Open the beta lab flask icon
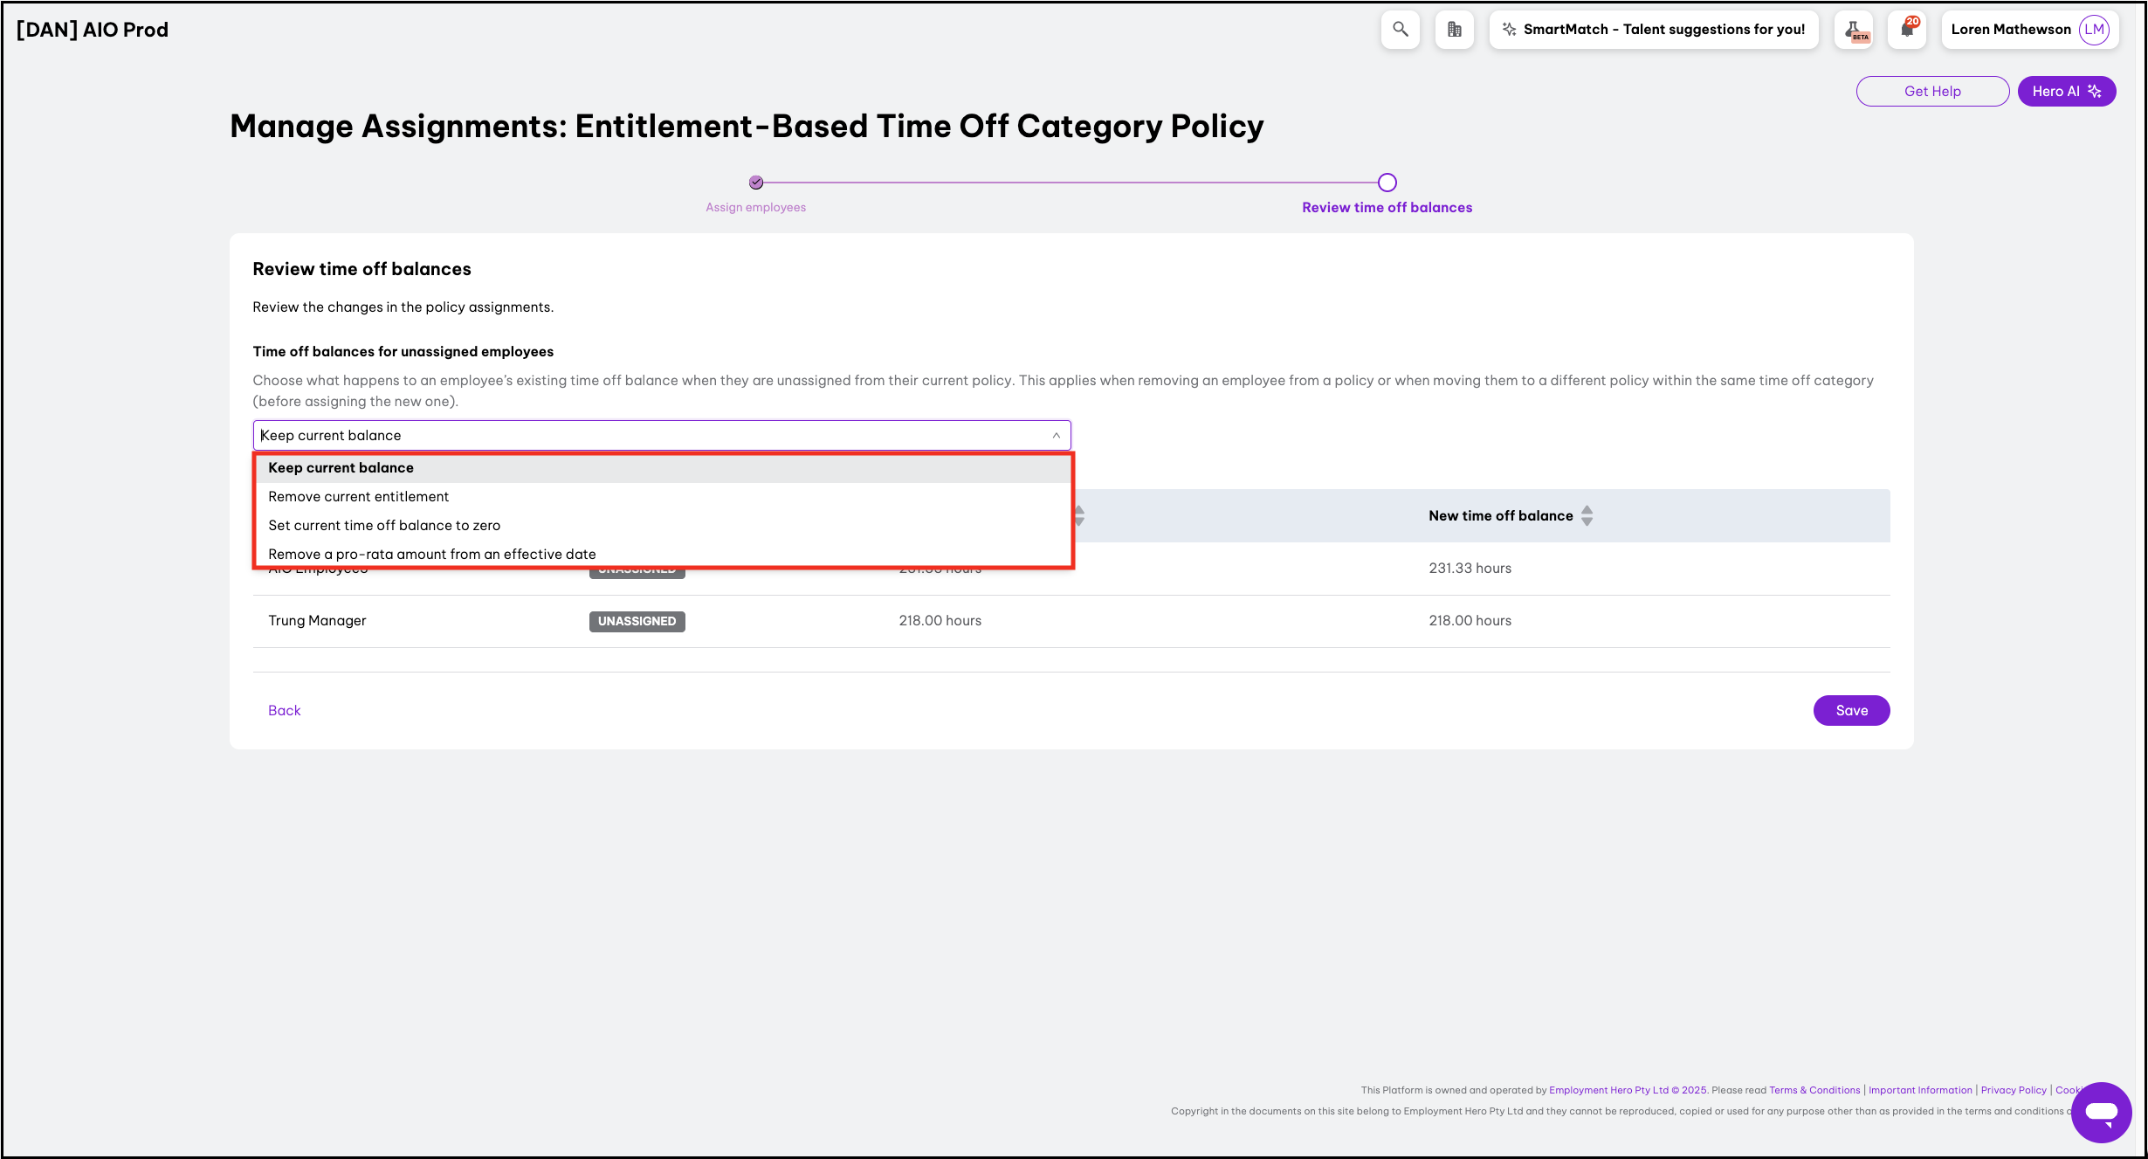 pos(1854,30)
